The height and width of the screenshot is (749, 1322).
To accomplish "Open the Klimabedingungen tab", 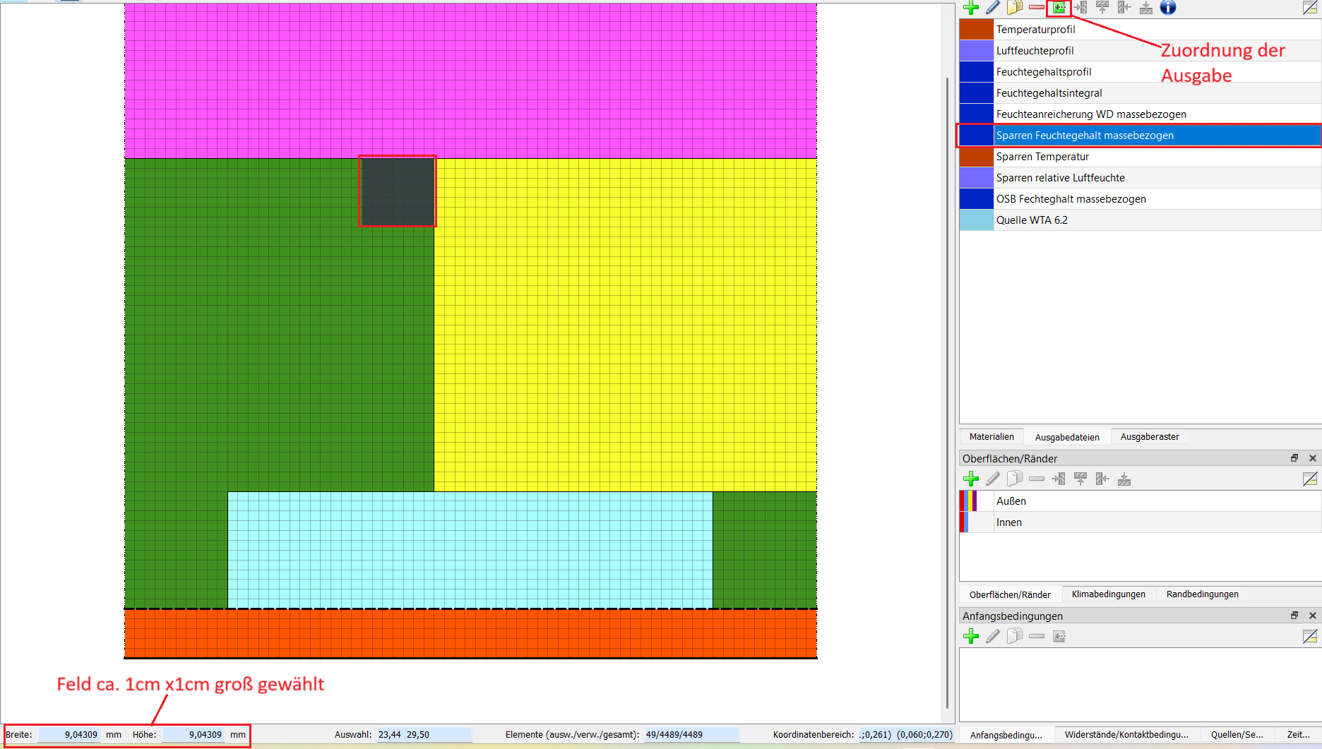I will tap(1109, 594).
